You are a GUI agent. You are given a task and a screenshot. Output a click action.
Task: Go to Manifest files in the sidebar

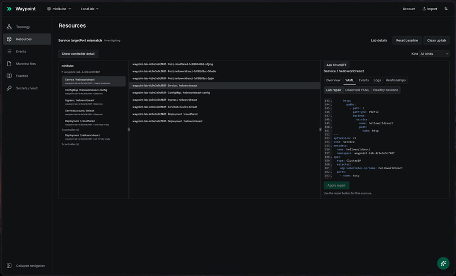tap(27, 64)
